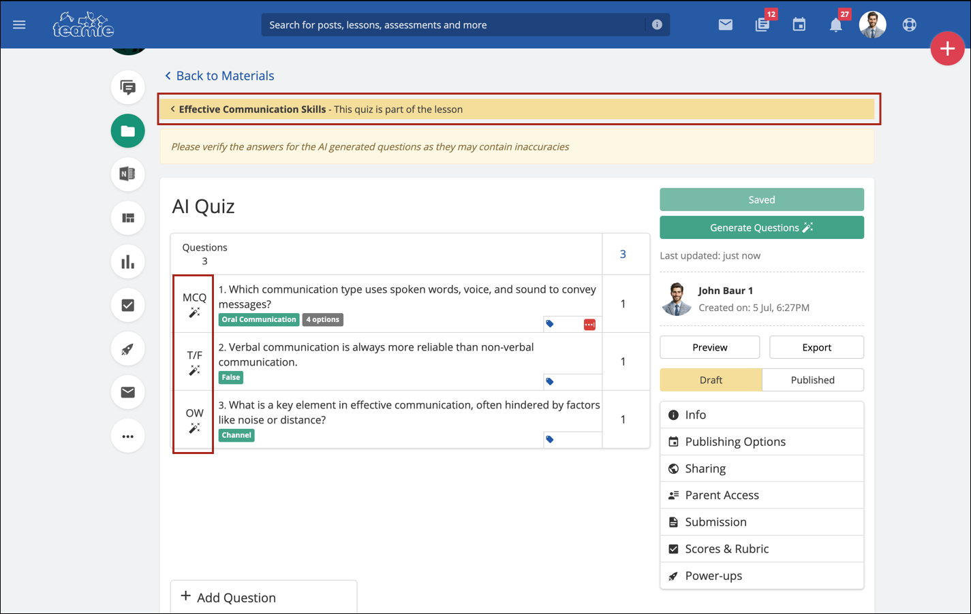971x614 pixels.
Task: Click the author name John Baur 1
Action: (x=726, y=291)
